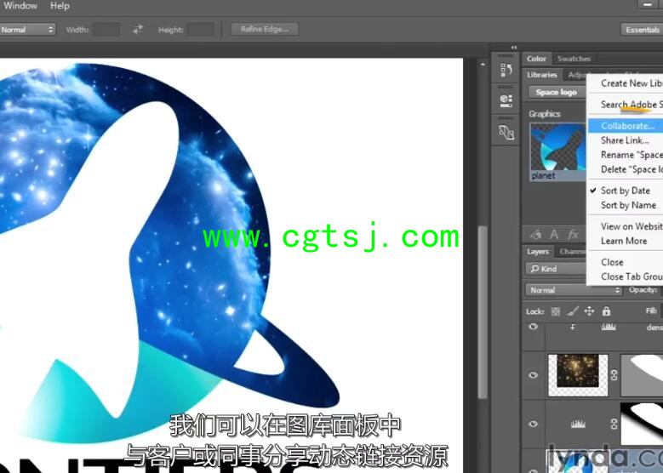Select the Collaborate... menu entry
This screenshot has width=663, height=473.
[626, 126]
